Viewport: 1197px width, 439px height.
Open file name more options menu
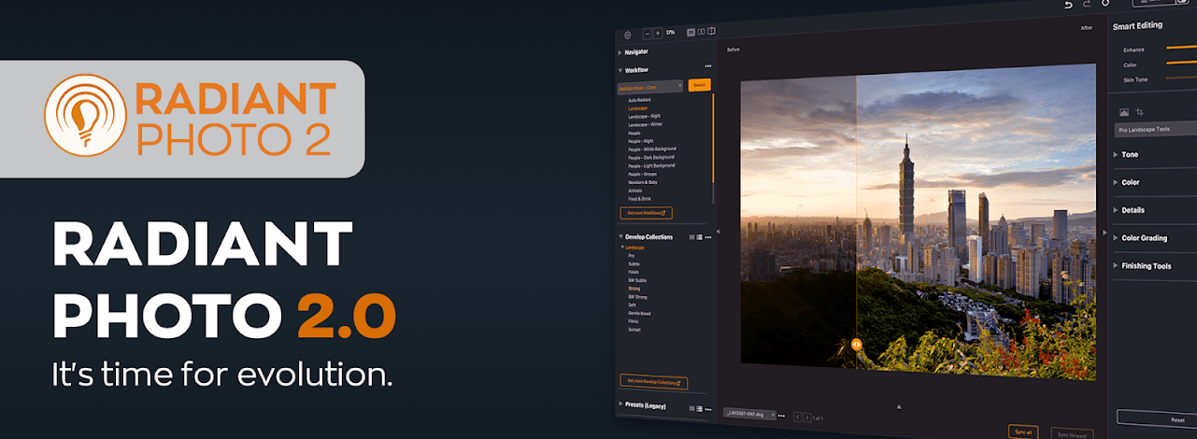(x=783, y=416)
